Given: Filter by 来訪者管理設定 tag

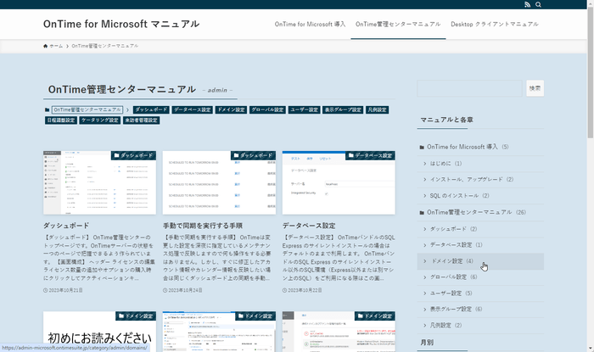Looking at the screenshot, I should pyautogui.click(x=142, y=120).
